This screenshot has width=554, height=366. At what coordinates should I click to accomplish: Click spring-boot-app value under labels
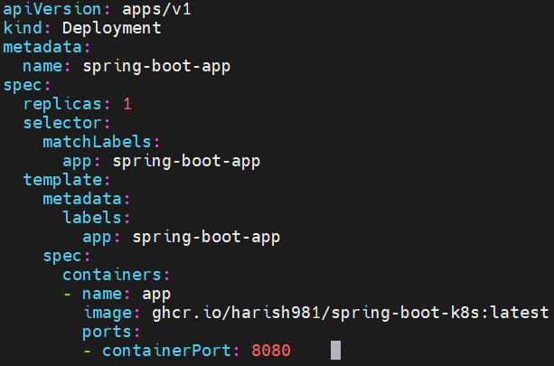tap(206, 237)
